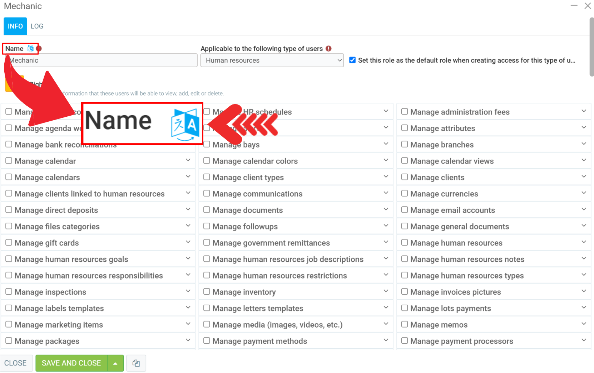Tick the Manage payment processors checkbox
This screenshot has width=594, height=373.
point(405,341)
